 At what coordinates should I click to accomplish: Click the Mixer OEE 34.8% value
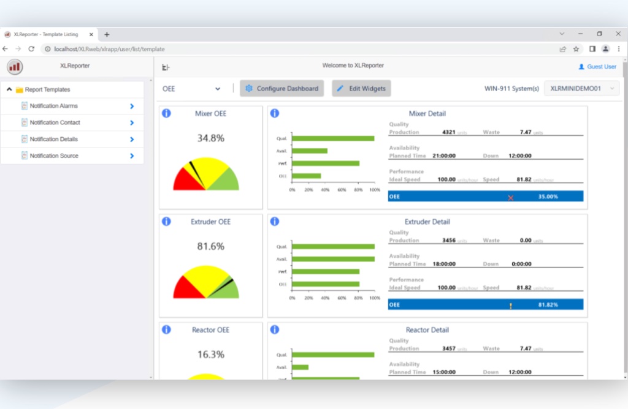(211, 138)
